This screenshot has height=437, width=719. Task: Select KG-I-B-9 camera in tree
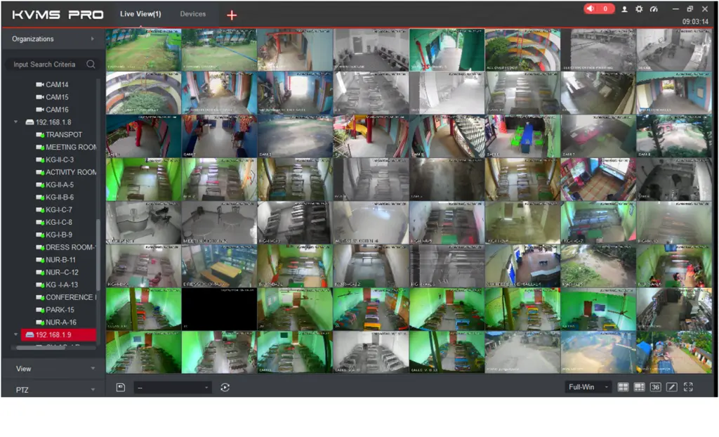pyautogui.click(x=59, y=235)
